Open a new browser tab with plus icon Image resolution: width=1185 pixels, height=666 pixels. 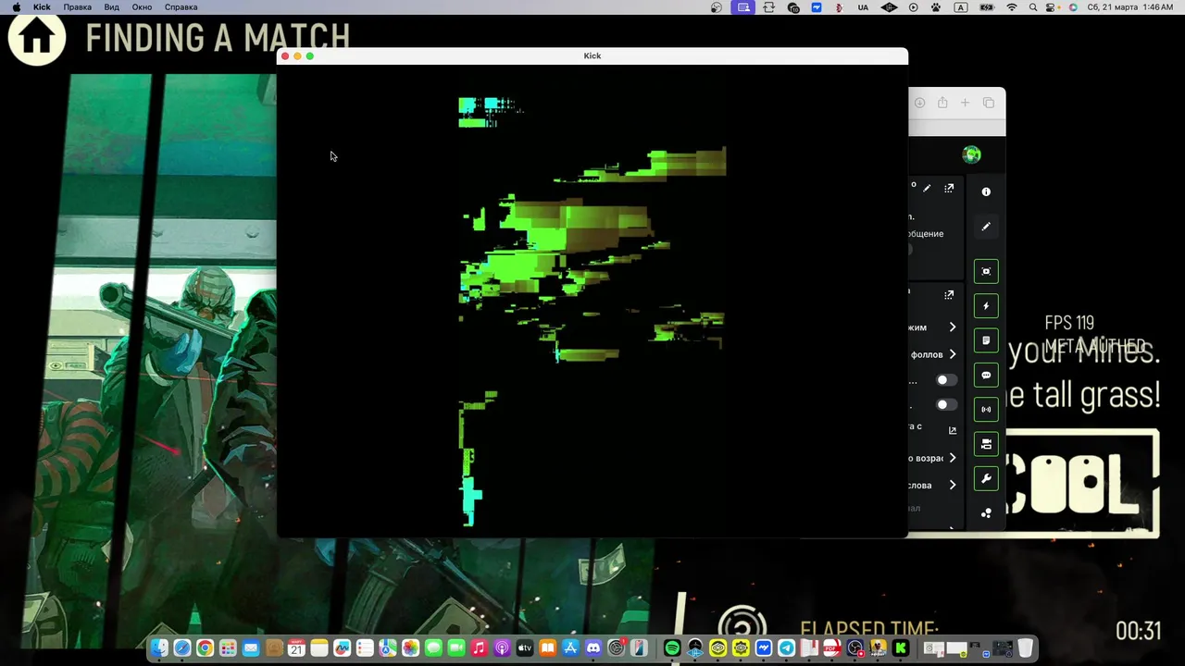(x=965, y=103)
